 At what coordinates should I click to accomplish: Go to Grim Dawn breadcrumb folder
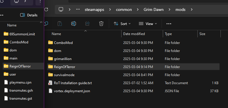coord(154,10)
